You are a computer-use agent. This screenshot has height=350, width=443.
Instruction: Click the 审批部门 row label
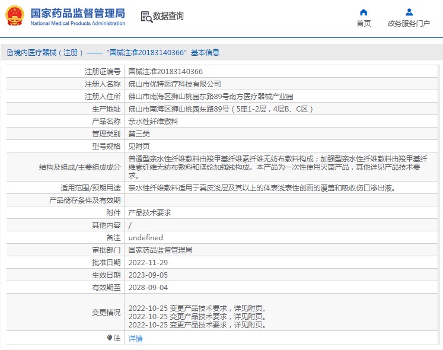(x=107, y=250)
